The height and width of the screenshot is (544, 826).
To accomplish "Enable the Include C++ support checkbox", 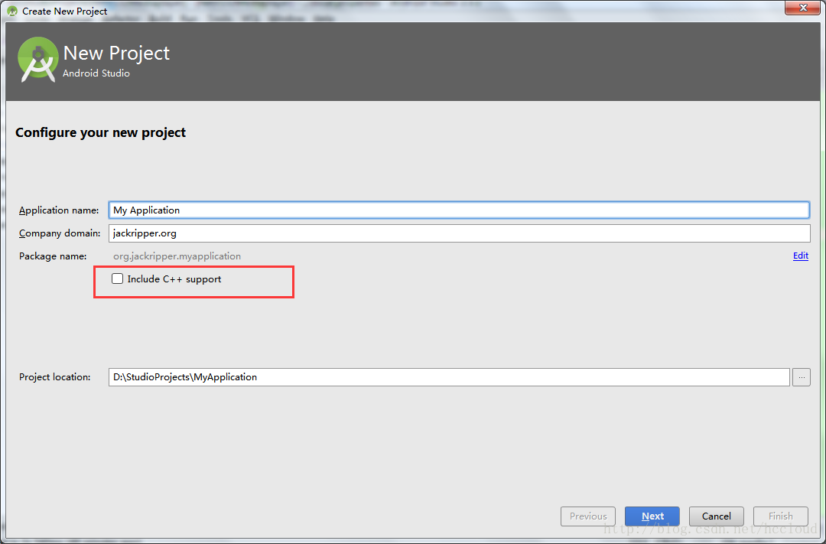I will pos(117,279).
